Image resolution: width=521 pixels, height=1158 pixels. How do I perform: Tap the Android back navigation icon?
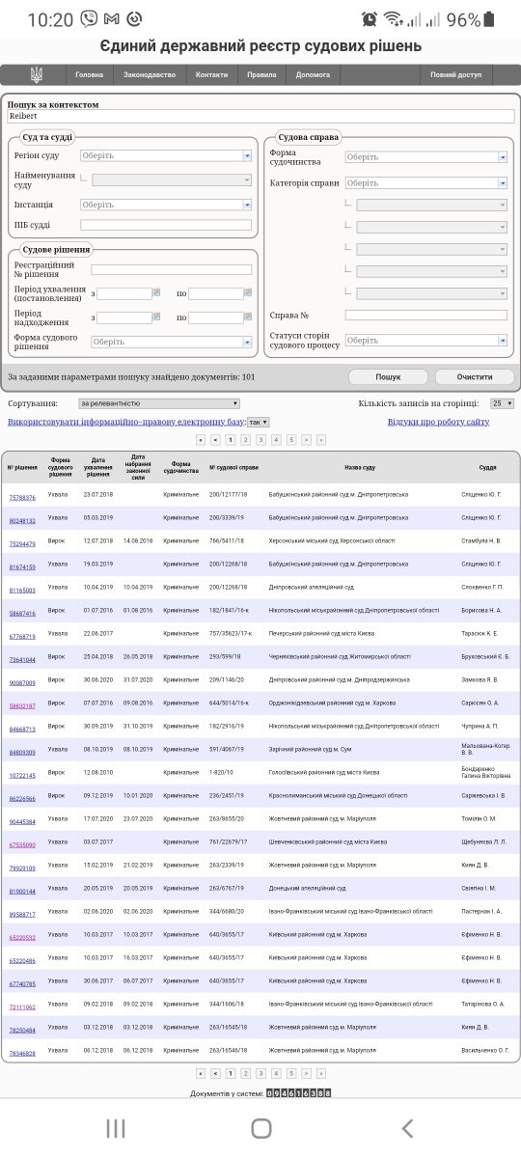point(407,1128)
